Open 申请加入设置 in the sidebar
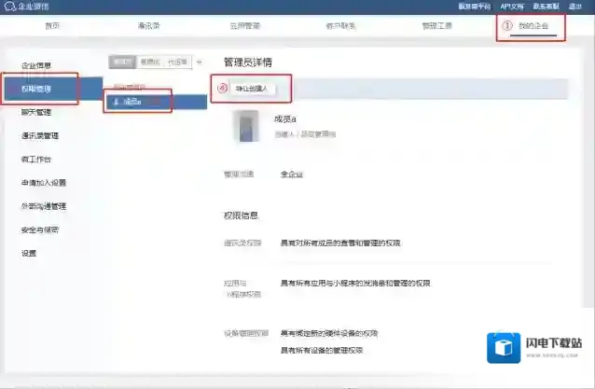This screenshot has height=389, width=595. (43, 183)
